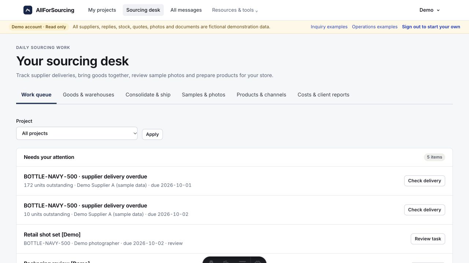Switch to the Consolidate & ship tab
The width and height of the screenshot is (469, 263).
tap(148, 95)
